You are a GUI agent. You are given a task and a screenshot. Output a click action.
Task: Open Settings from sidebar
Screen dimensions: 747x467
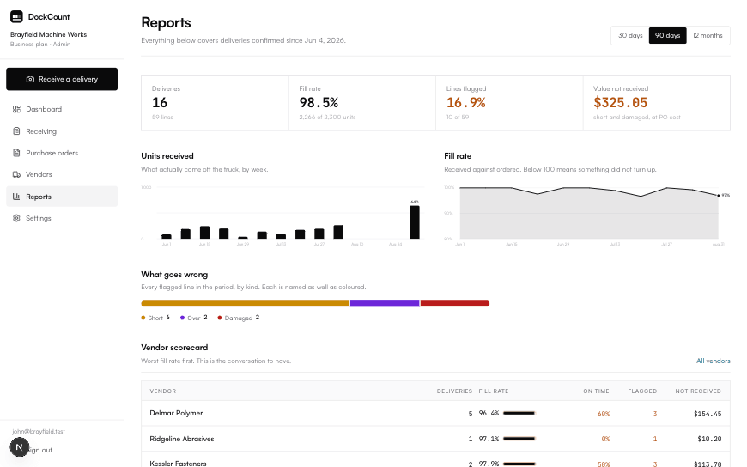62,218
